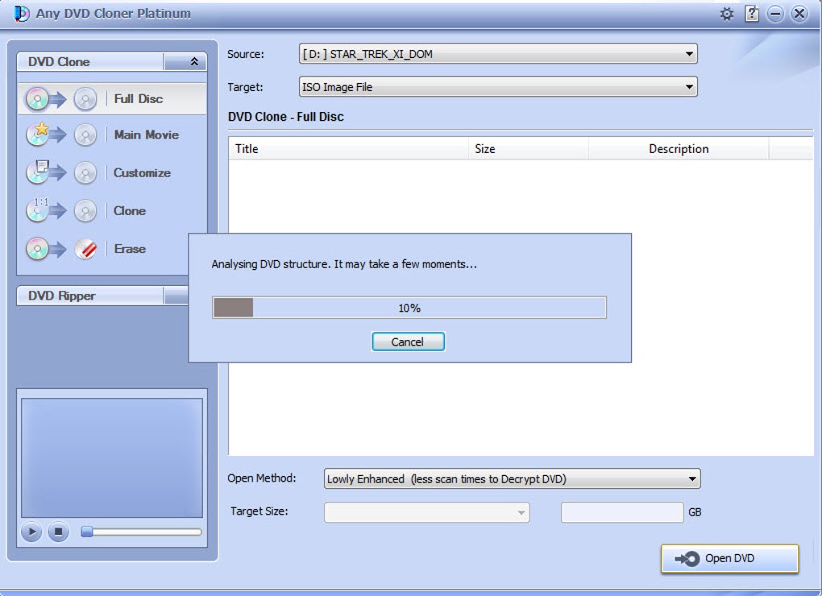Click the 'Target:' label
822x596 pixels.
pos(245,87)
